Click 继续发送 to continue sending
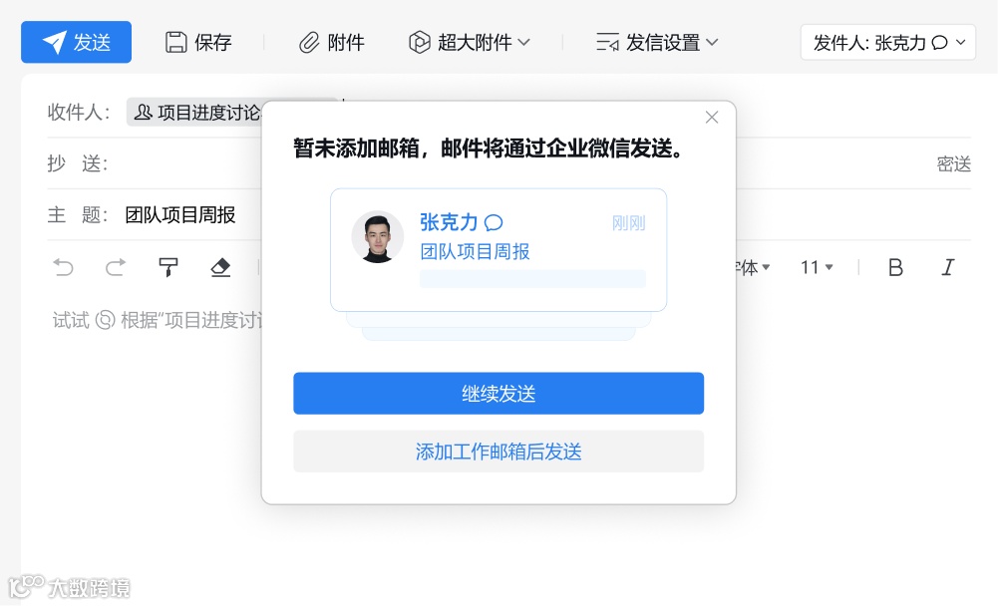Viewport: 998px width, 606px height. click(499, 394)
